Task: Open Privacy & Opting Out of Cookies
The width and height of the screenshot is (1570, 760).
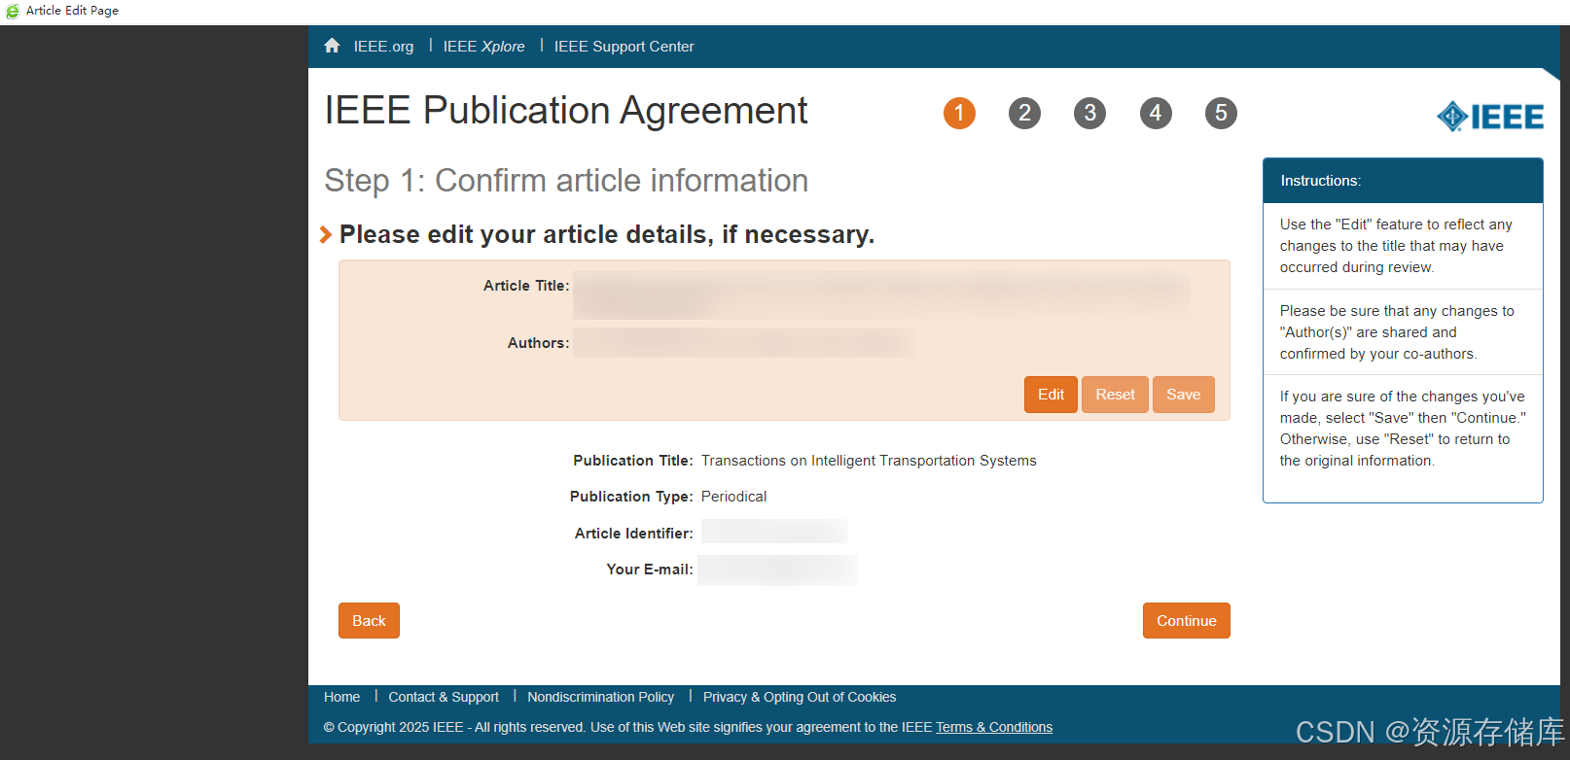Action: 800,697
